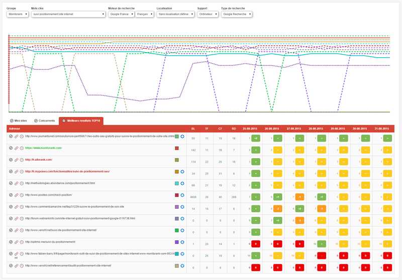Screen dimensions: 402x280
Task: Click blue circle icon in fabien-barry.fr row
Action: click(182, 254)
